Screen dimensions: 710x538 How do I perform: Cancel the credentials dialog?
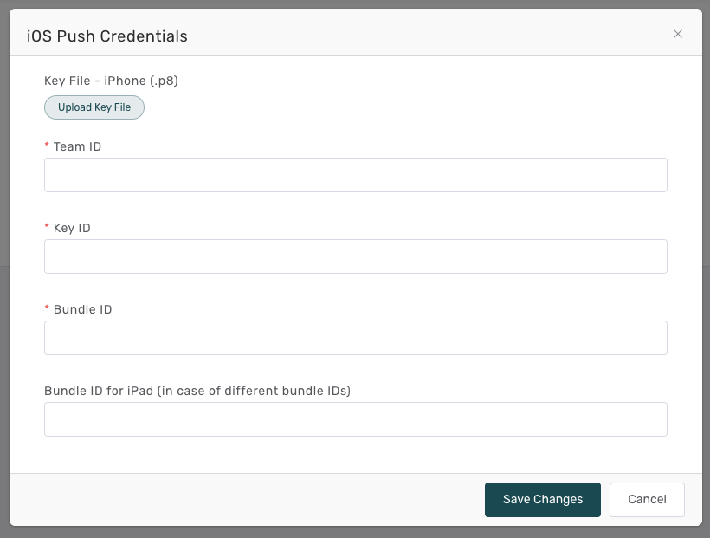[647, 499]
